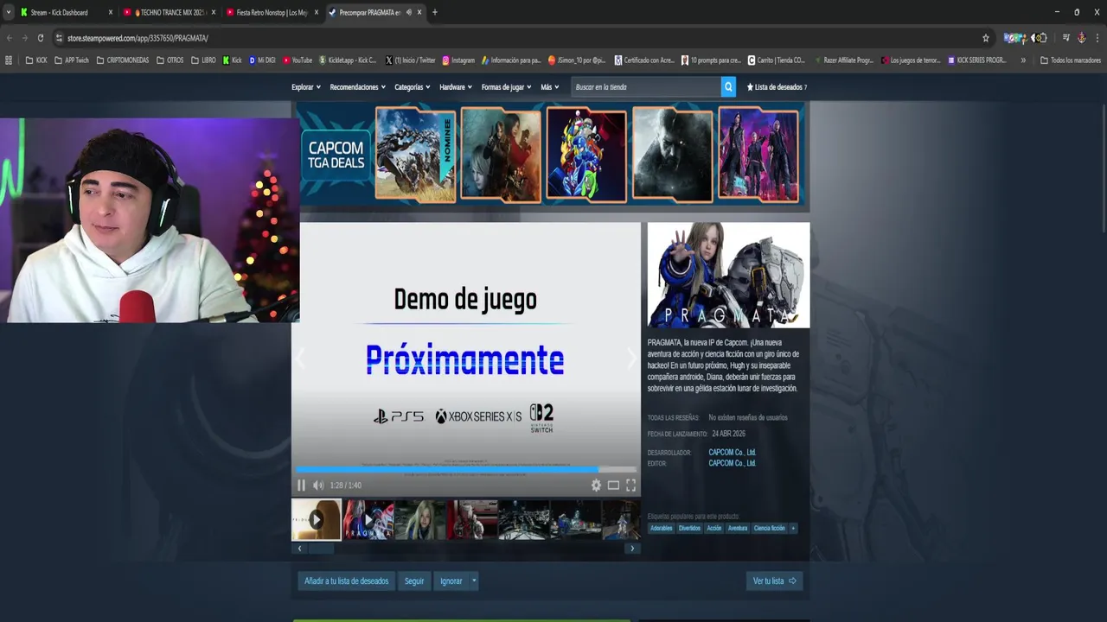
Task: Open Lista de deseados link
Action: (x=777, y=87)
